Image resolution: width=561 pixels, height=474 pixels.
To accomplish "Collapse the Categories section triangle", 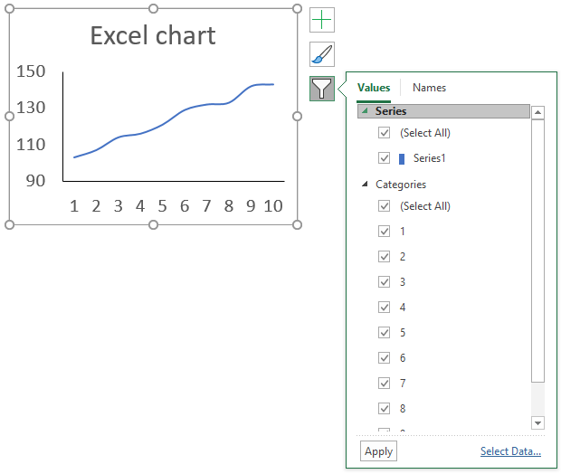I will click(365, 184).
